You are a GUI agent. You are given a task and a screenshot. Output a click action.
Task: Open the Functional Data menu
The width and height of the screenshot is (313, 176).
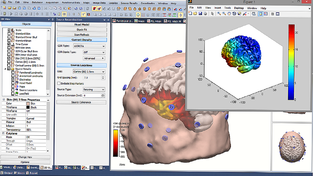[71, 3]
